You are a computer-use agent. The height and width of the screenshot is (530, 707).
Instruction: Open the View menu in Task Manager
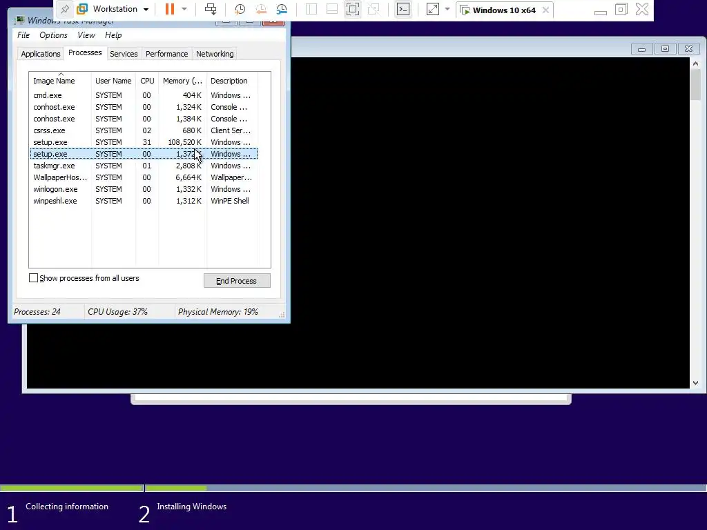(86, 35)
